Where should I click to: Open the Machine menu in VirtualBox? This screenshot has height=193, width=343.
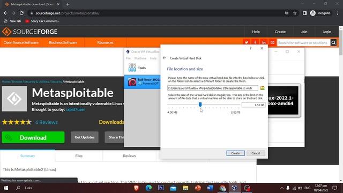140,58
